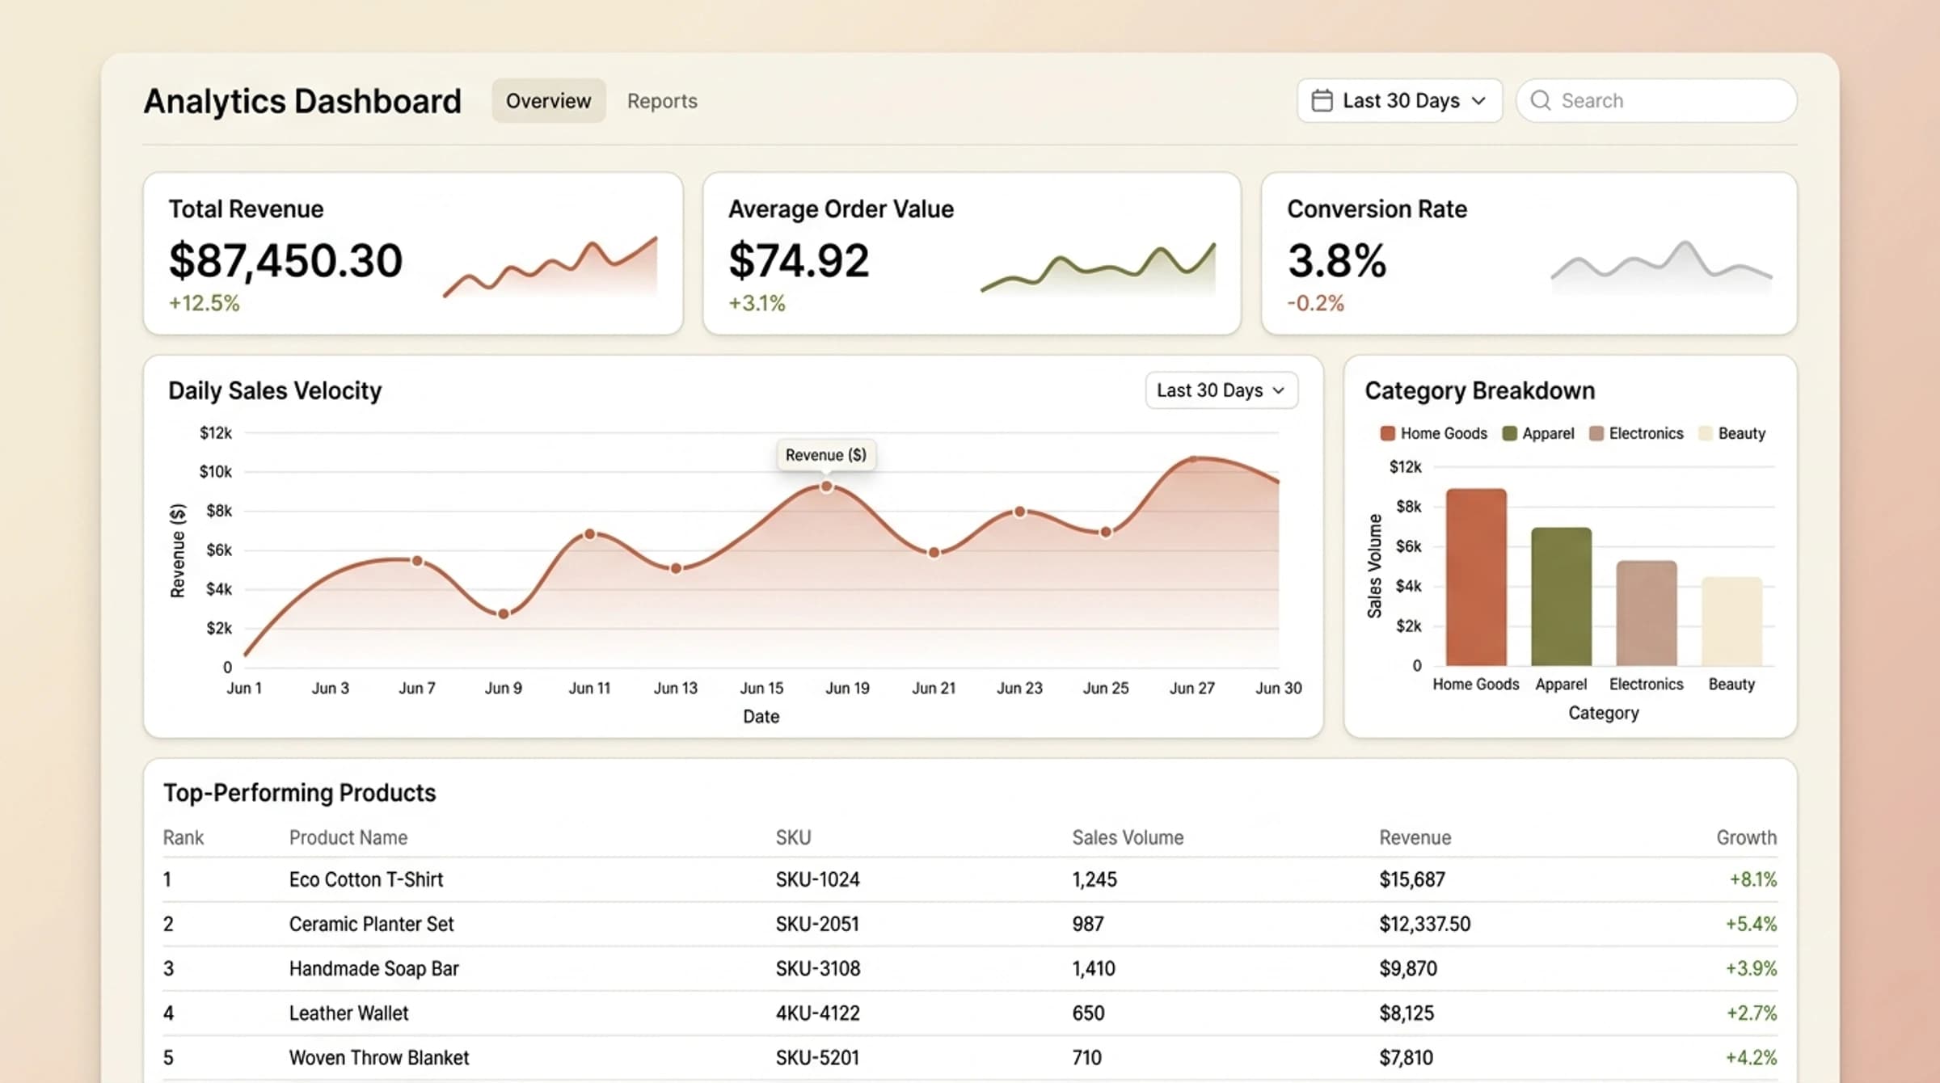Image resolution: width=1940 pixels, height=1083 pixels.
Task: Switch to the Reports tab
Action: tap(662, 100)
